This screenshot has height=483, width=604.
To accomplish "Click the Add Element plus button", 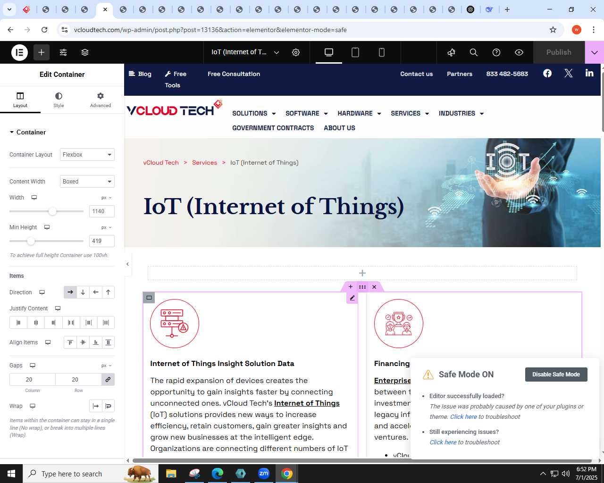I will tap(42, 52).
